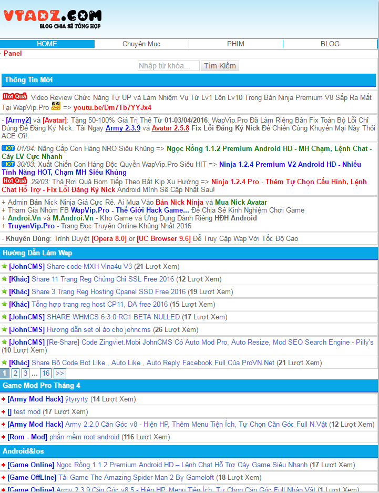Open the [Game OffLine] category link

32,477
